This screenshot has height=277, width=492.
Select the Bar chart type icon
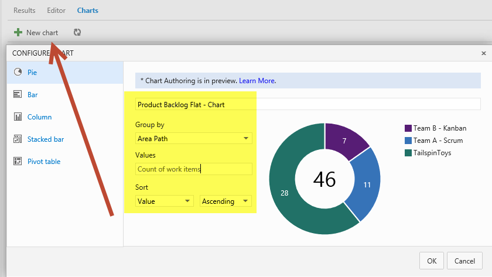point(18,95)
